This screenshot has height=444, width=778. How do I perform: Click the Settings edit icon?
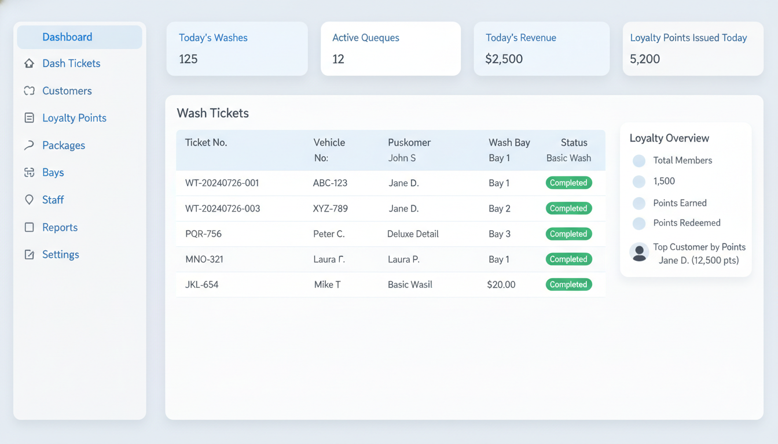30,254
